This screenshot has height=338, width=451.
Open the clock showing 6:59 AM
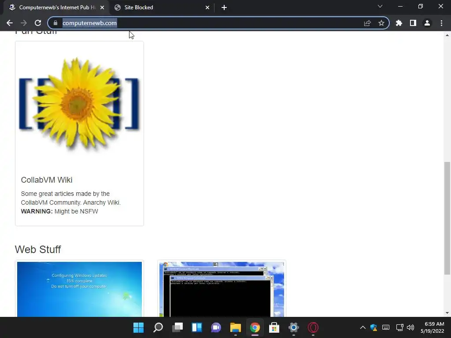tap(433, 327)
